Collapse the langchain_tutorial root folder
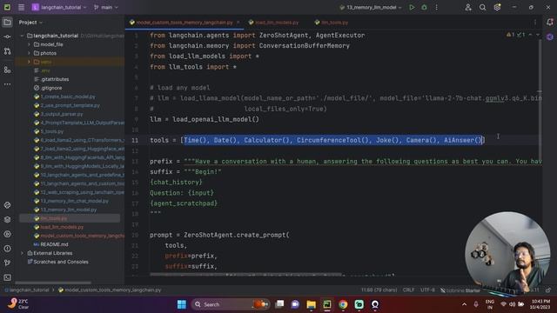This screenshot has width=557, height=313. click(x=22, y=36)
